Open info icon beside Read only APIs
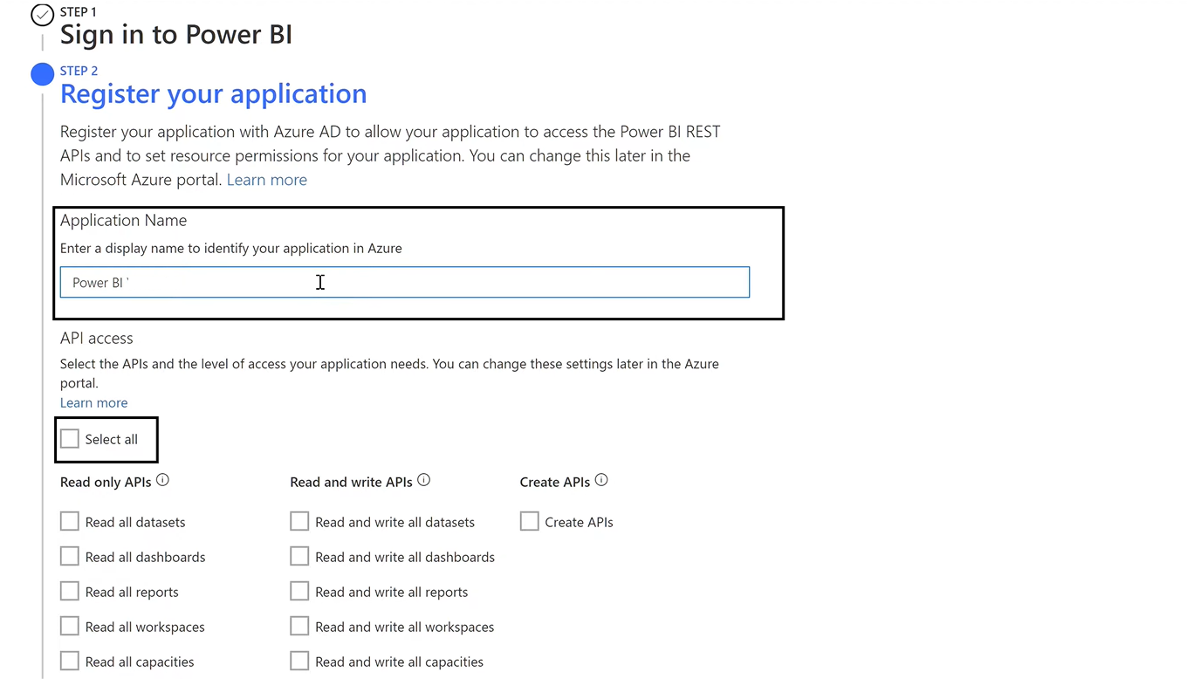Viewport: 1187px width, 679px height. (162, 480)
